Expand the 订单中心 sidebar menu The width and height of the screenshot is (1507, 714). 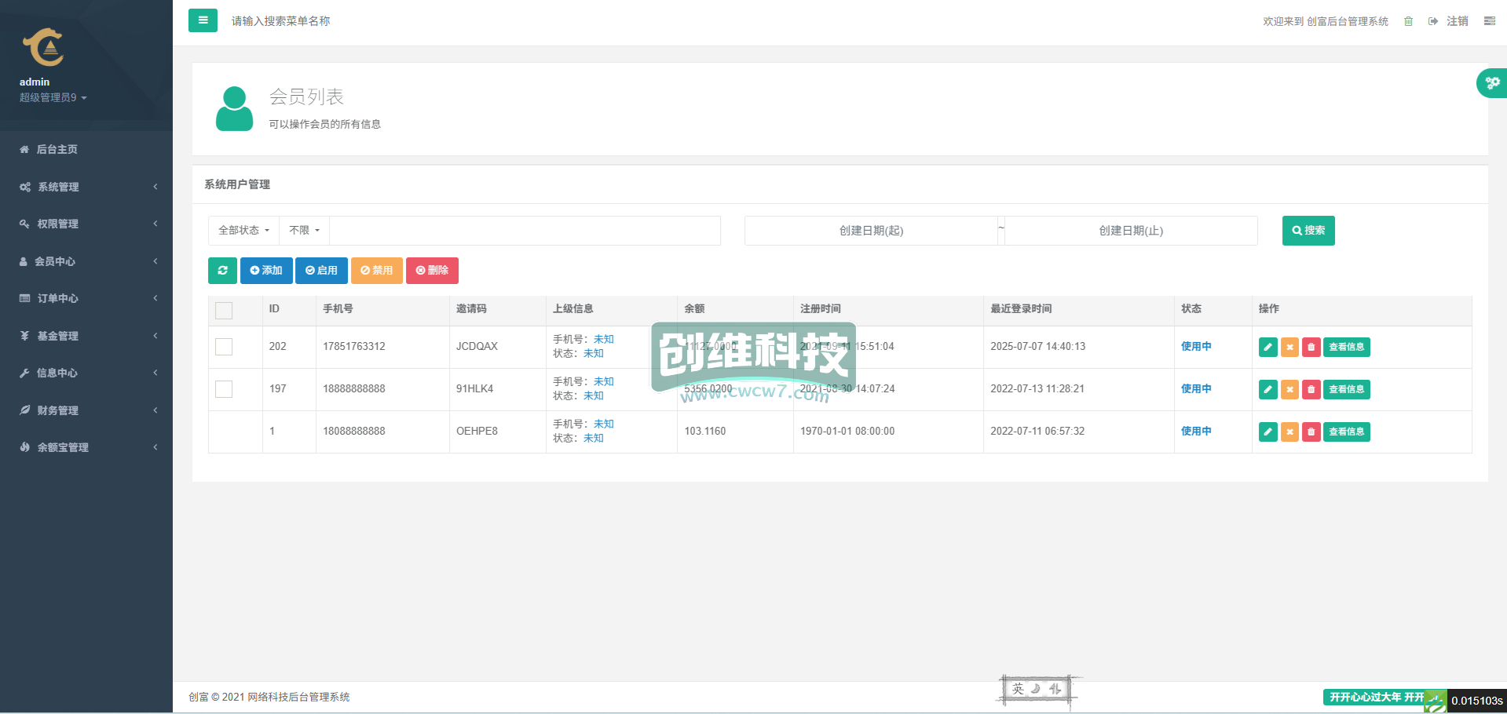86,298
